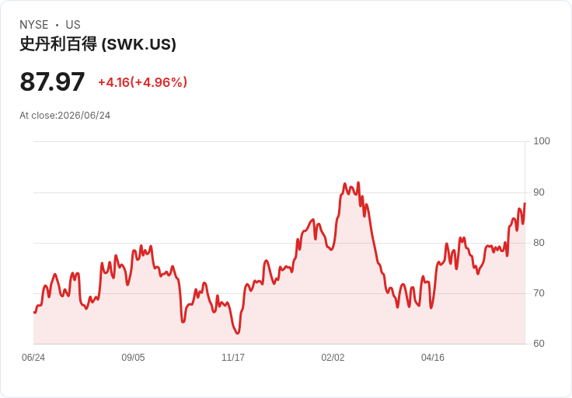The height and width of the screenshot is (398, 572).
Task: Click the 11/17 x-axis date label
Action: pos(233,358)
